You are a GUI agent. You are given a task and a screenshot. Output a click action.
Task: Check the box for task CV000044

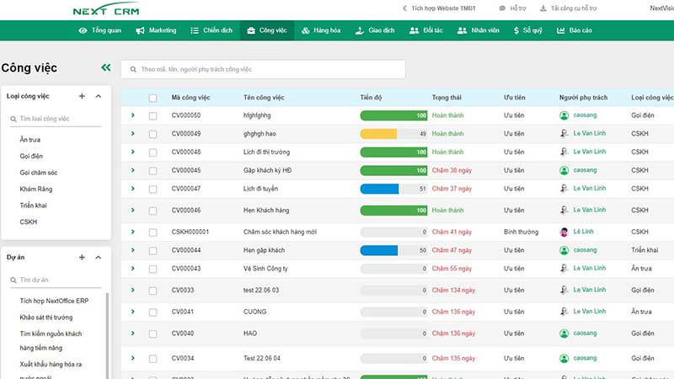[x=153, y=251]
